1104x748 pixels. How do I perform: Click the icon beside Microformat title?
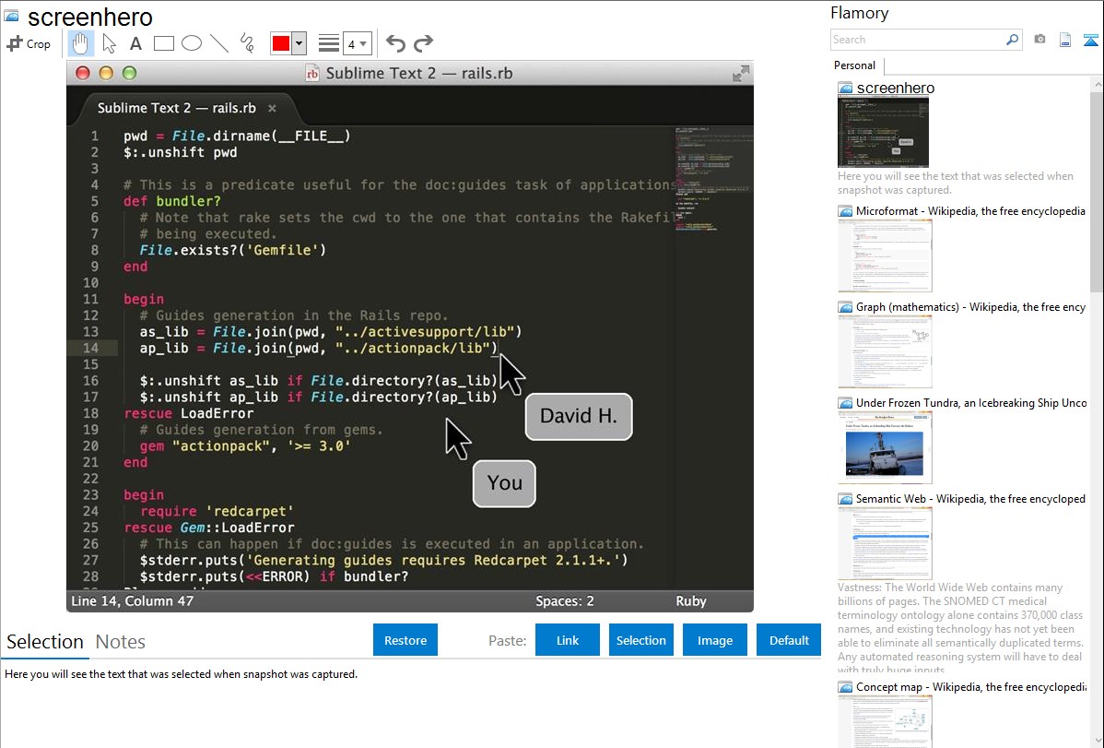click(x=845, y=211)
